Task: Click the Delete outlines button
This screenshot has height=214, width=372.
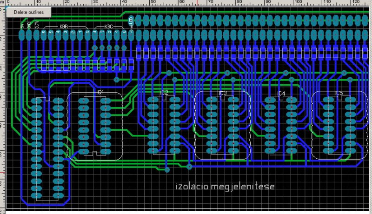Action: coord(29,12)
